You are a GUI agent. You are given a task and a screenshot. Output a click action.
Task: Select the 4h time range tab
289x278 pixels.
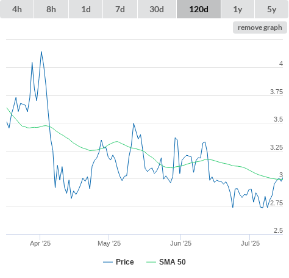click(17, 9)
